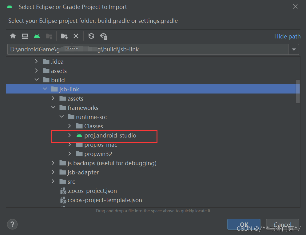306x235 pixels.
Task: Expand the proj.win32 folder chevron
Action: (x=70, y=153)
